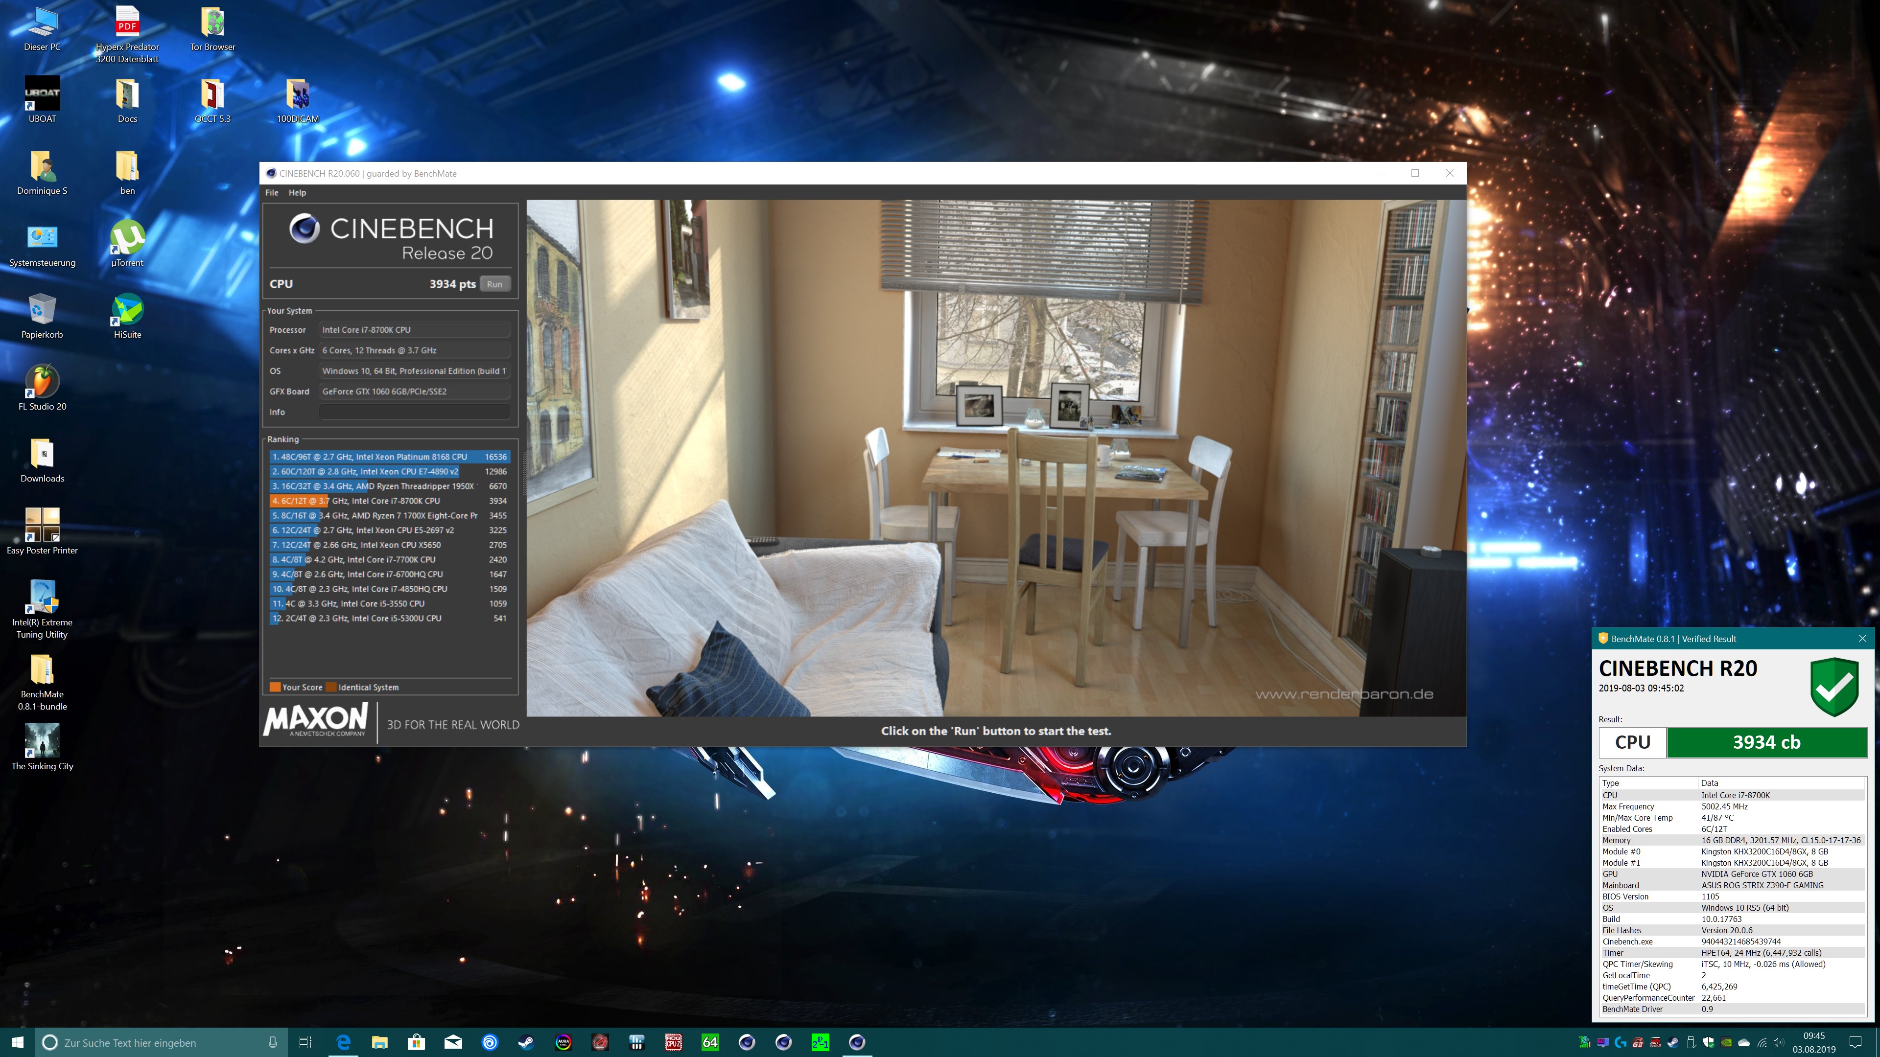Click the microphone icon in search box
This screenshot has height=1057, width=1880.
[x=272, y=1042]
